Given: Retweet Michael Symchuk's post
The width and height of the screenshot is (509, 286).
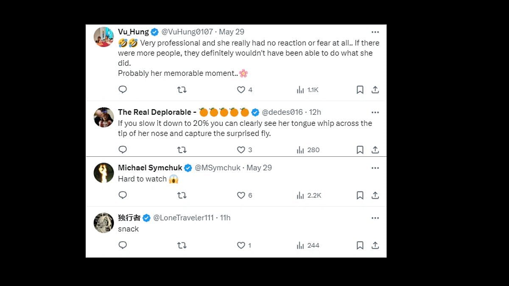Looking at the screenshot, I should (182, 195).
